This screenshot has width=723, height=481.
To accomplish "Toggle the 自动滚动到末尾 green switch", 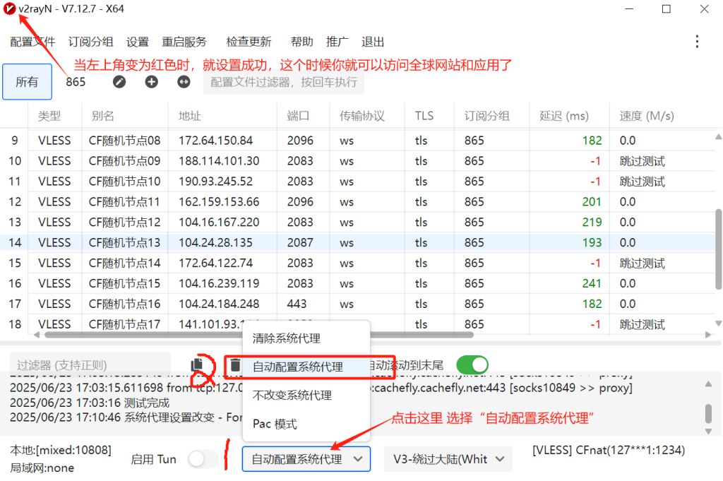I will pyautogui.click(x=472, y=364).
